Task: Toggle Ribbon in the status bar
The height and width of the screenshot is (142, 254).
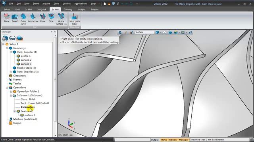Action: pyautogui.click(x=173, y=140)
